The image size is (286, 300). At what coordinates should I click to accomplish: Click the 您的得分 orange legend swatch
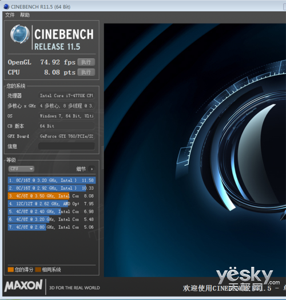pyautogui.click(x=10, y=270)
